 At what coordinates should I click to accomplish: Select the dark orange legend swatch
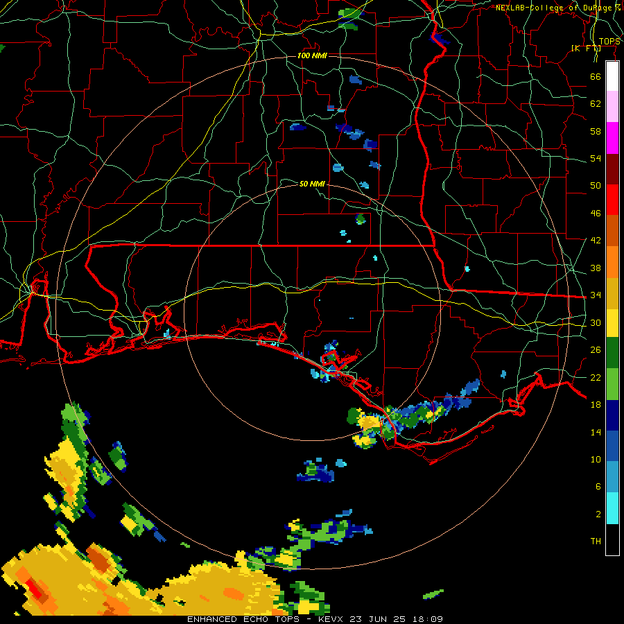612,230
